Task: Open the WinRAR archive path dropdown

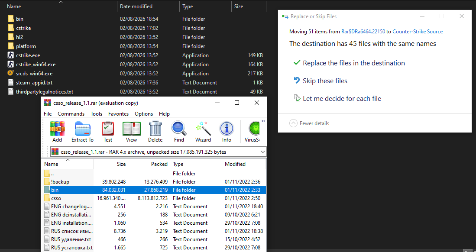Action: [x=262, y=152]
